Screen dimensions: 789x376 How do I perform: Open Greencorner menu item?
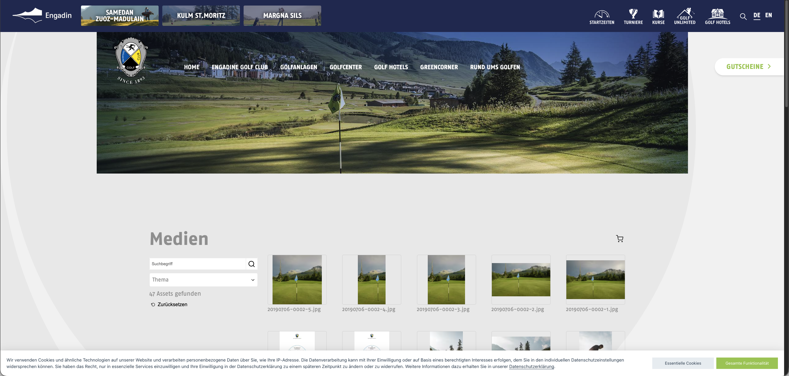[x=439, y=67]
